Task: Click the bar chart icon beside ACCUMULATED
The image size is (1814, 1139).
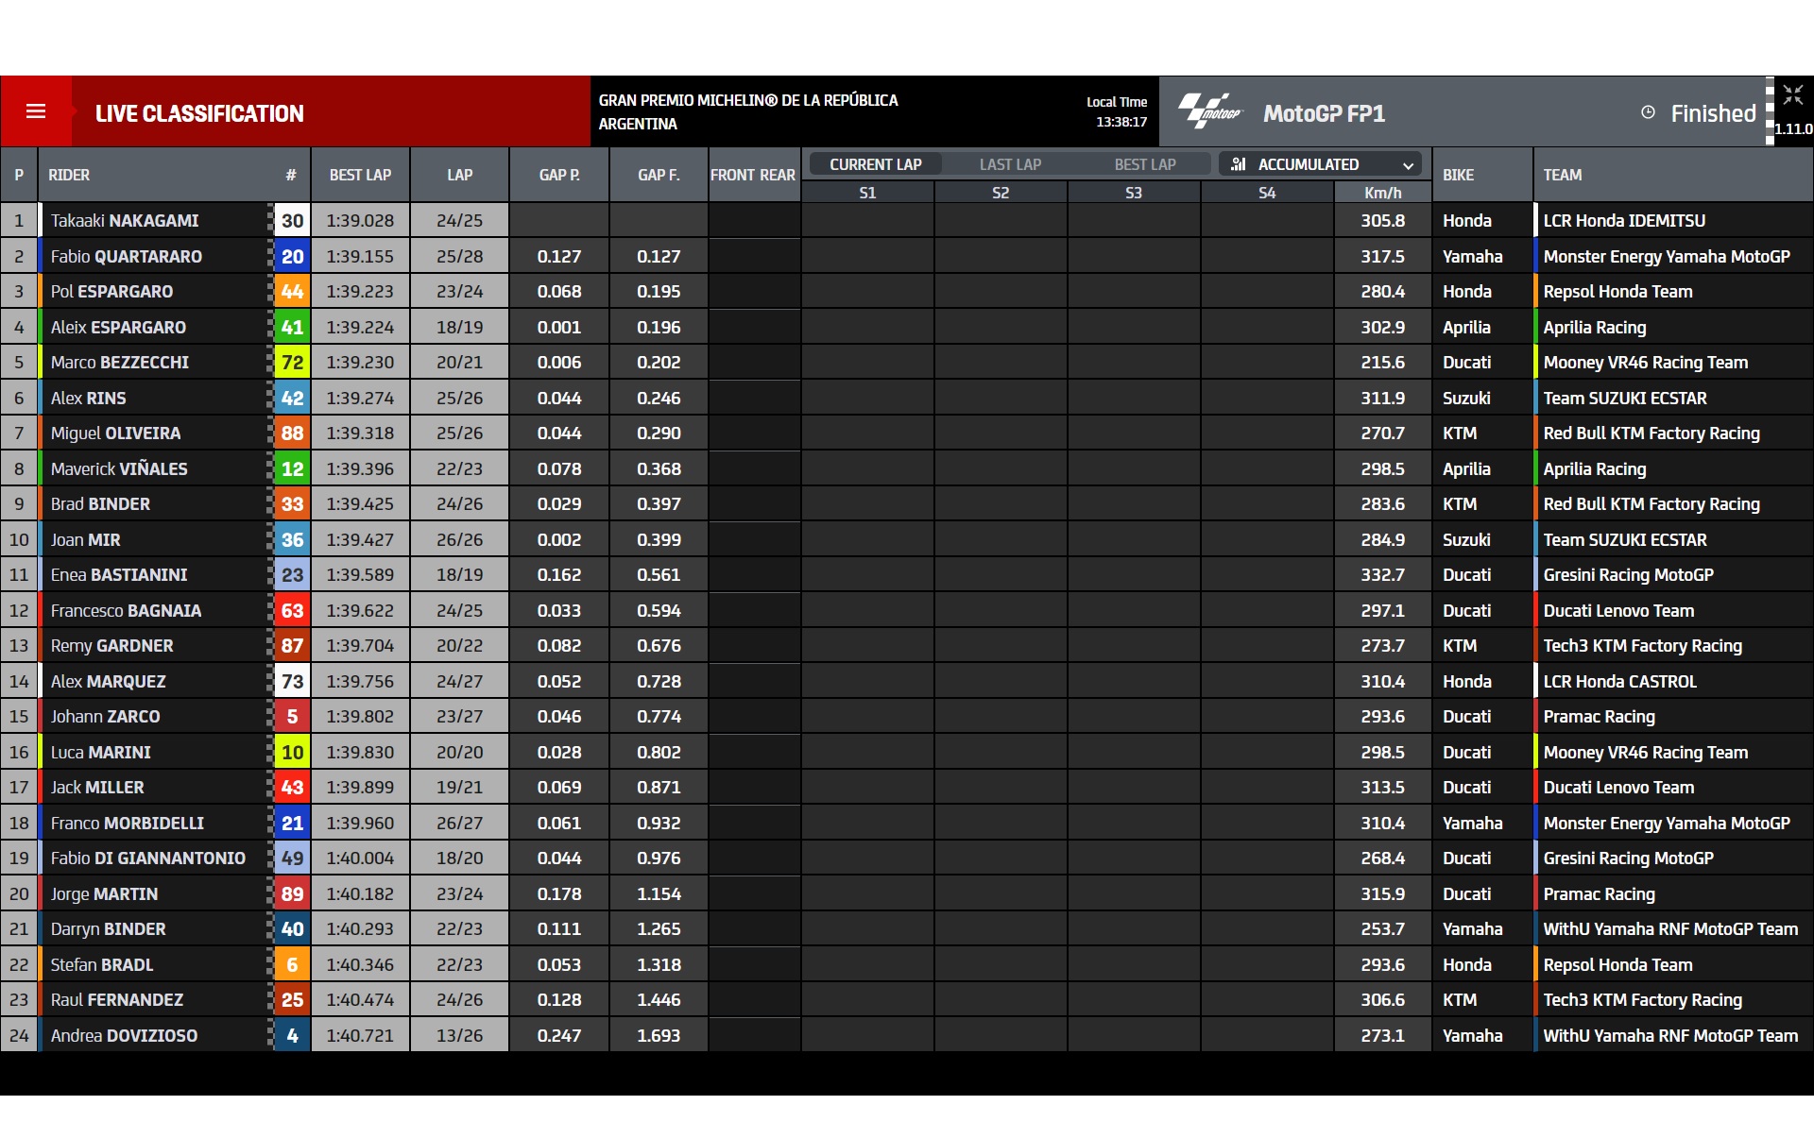Action: pyautogui.click(x=1238, y=164)
